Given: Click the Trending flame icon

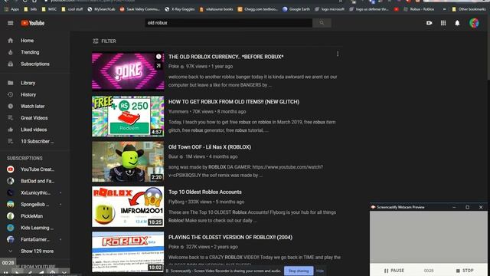Looking at the screenshot, I should [10, 52].
